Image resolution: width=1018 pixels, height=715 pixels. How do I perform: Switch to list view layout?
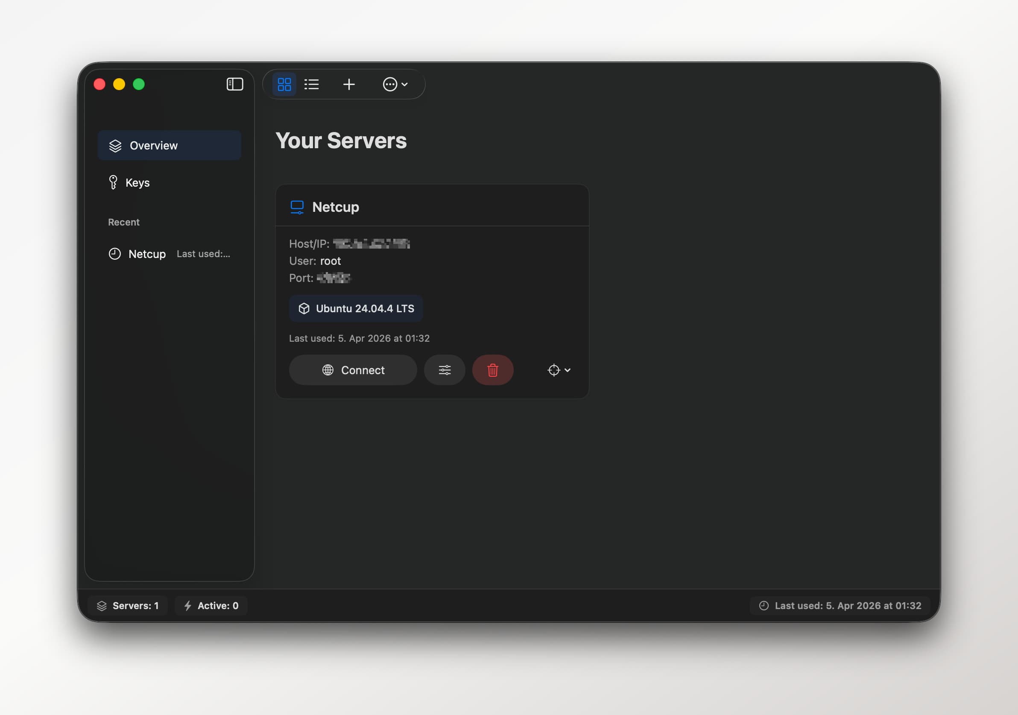click(312, 84)
